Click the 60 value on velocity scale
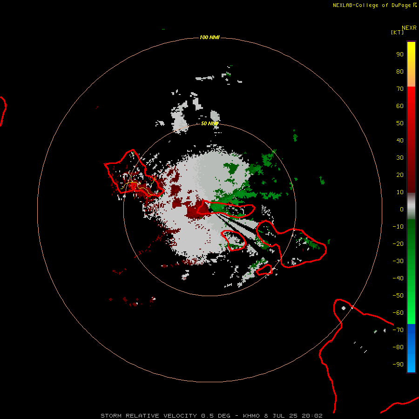Viewport: 419px width, 419px height. (x=400, y=106)
